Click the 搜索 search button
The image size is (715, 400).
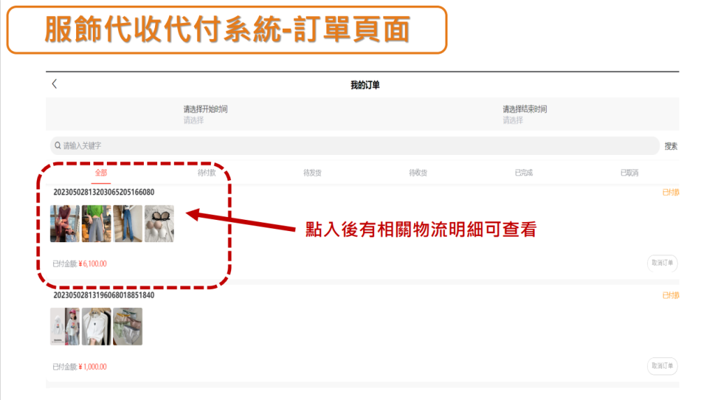(671, 147)
